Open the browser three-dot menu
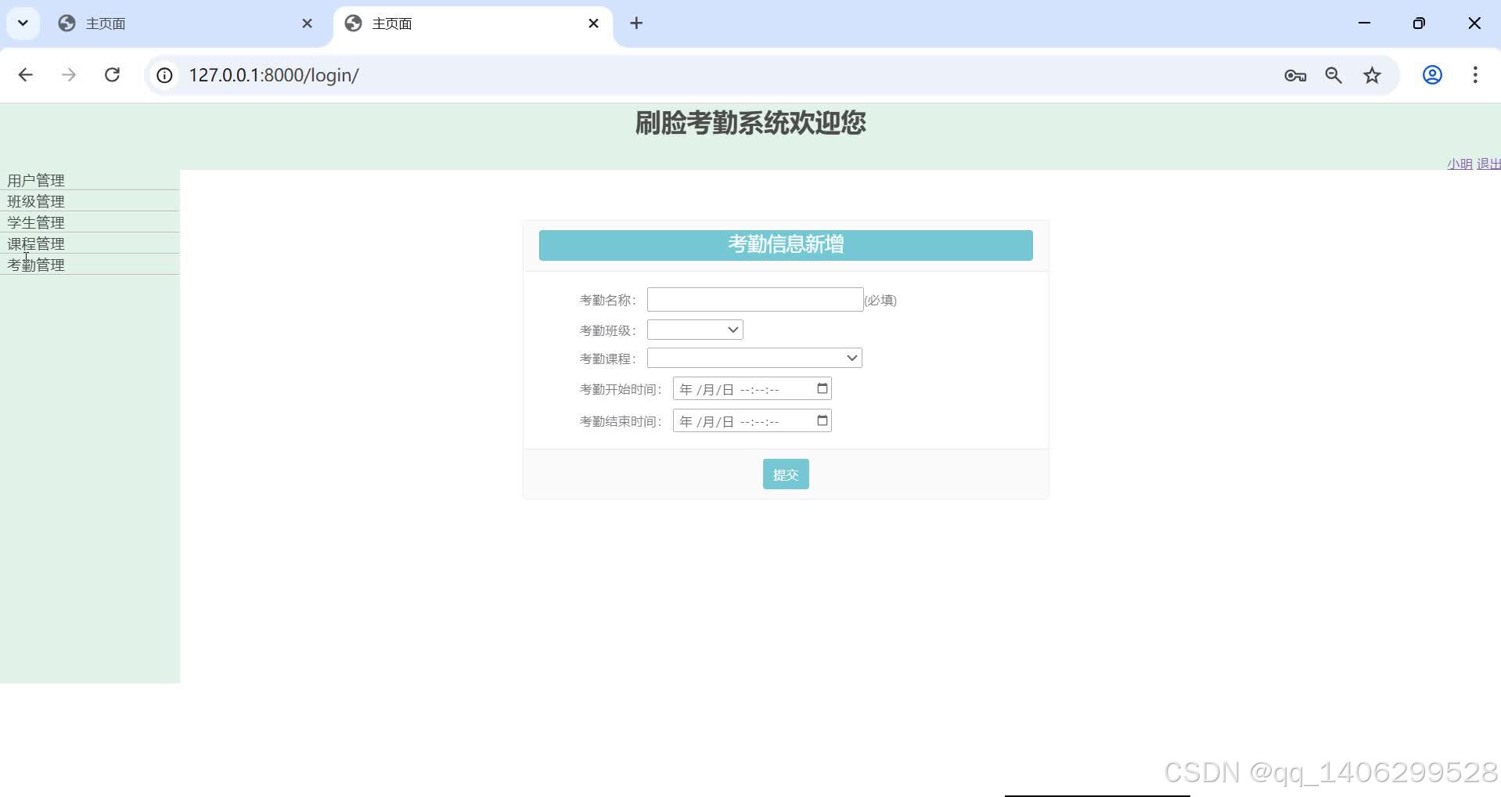 pos(1474,75)
